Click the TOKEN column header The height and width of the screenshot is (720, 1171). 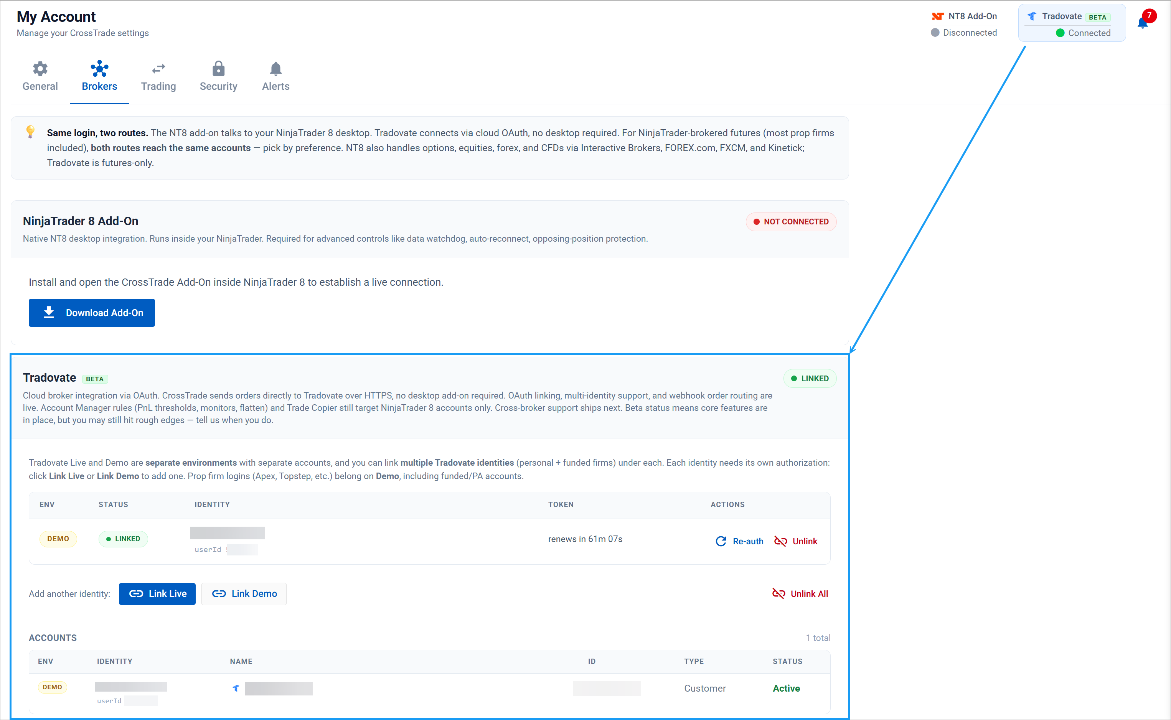pos(561,505)
